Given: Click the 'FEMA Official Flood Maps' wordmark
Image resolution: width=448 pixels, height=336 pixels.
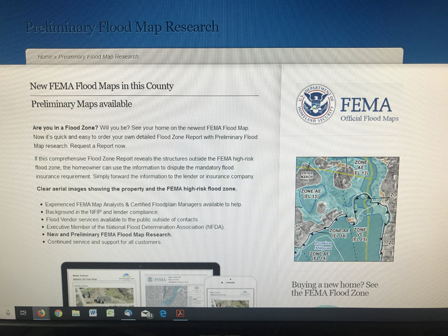Looking at the screenshot, I should click(x=370, y=109).
